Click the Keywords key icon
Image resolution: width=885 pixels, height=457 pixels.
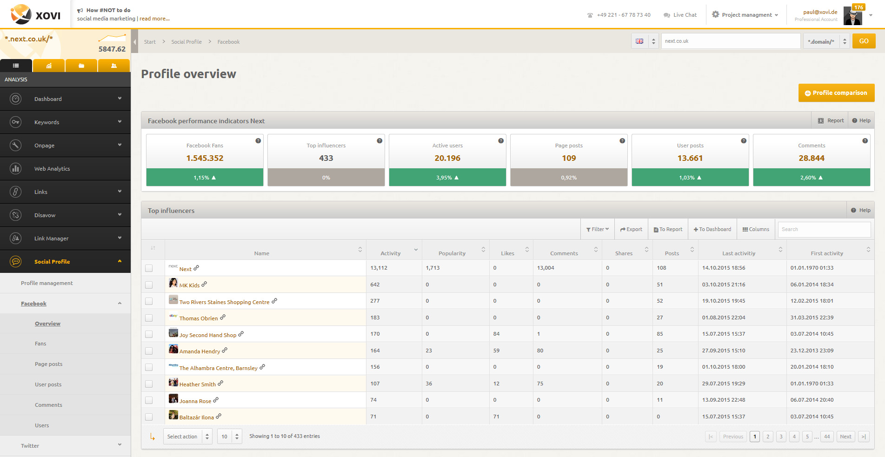coord(16,122)
